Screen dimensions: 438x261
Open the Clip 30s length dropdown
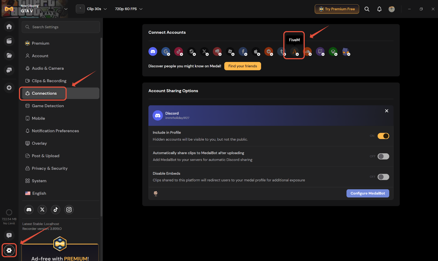coord(97,9)
